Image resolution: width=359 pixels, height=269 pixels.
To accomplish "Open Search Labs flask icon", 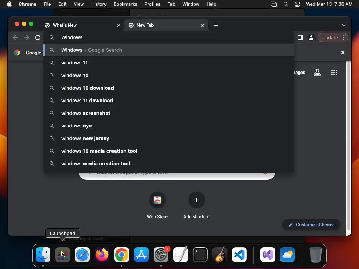I will (317, 73).
